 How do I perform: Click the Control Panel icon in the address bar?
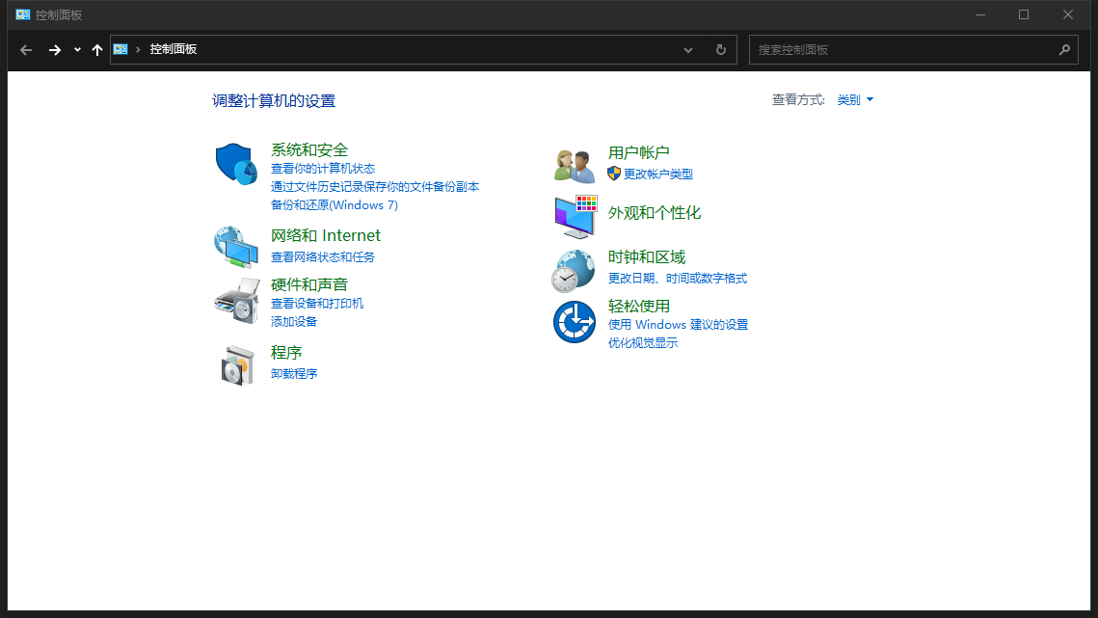pos(120,49)
